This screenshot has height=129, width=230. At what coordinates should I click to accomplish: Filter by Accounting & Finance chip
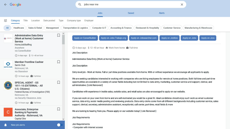pyautogui.click(x=121, y=28)
